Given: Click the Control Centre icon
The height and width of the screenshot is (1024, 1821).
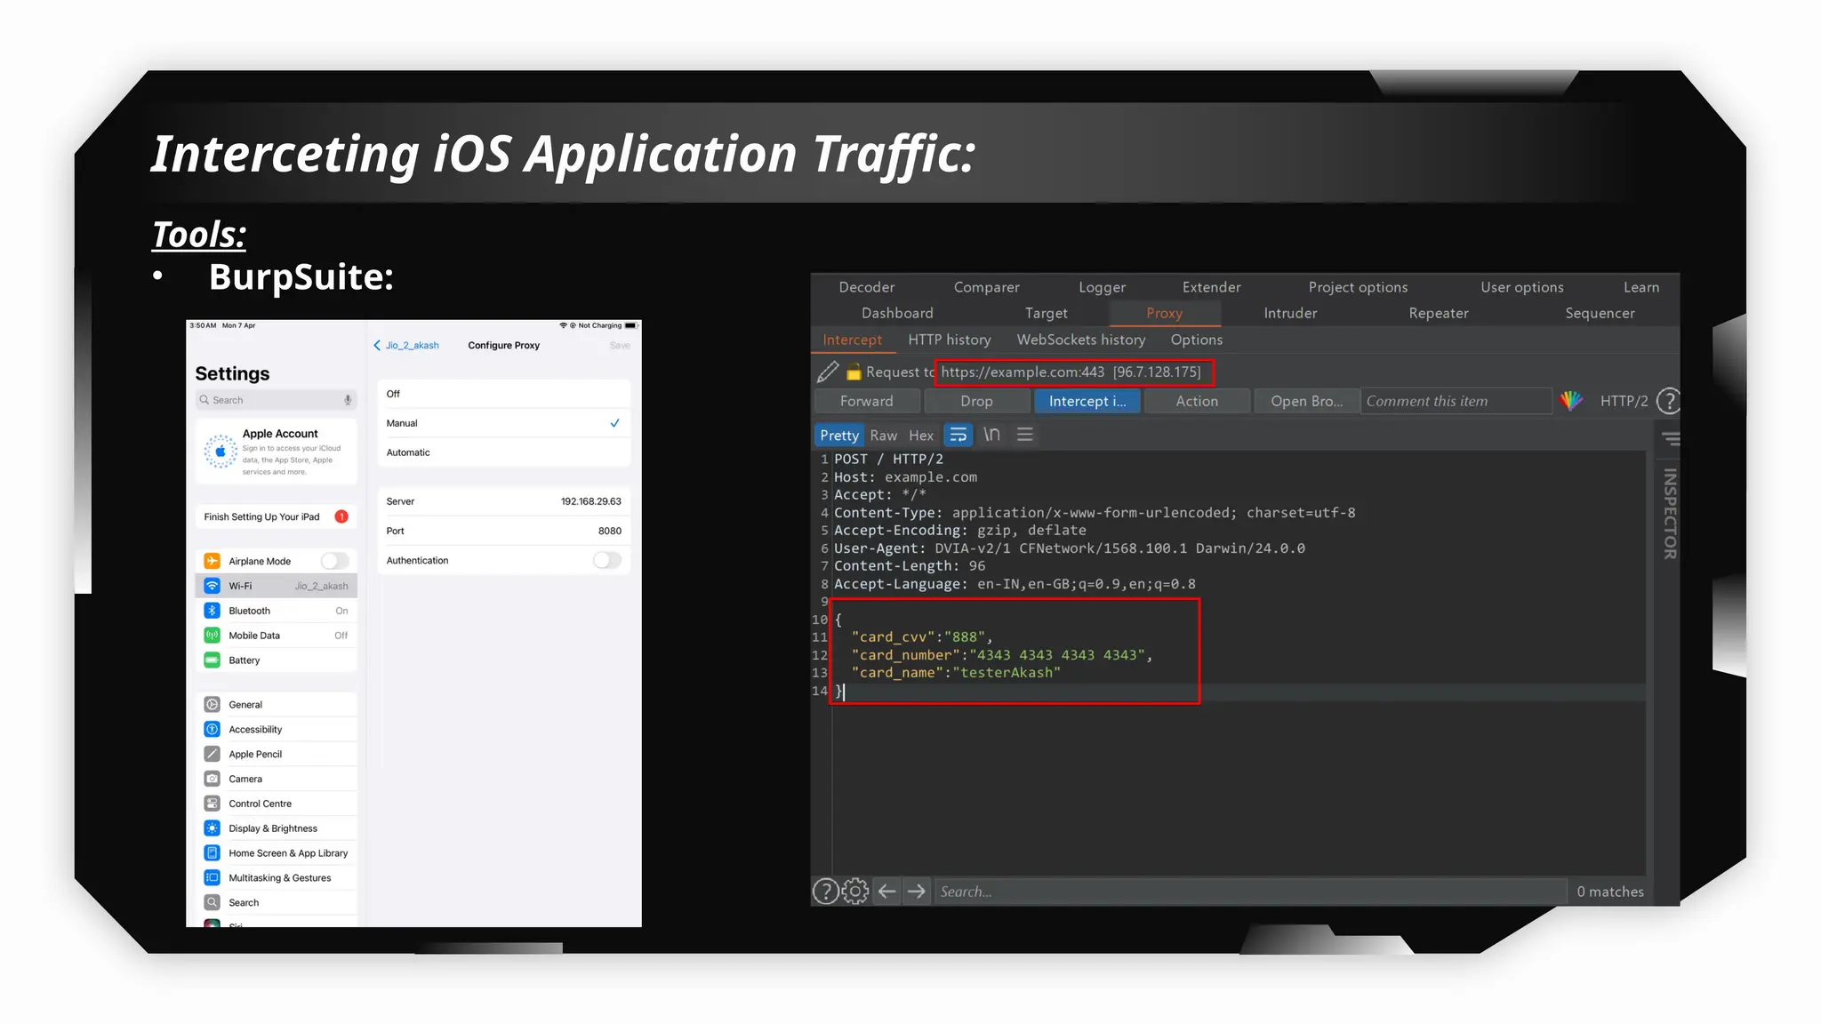Looking at the screenshot, I should pyautogui.click(x=212, y=804).
